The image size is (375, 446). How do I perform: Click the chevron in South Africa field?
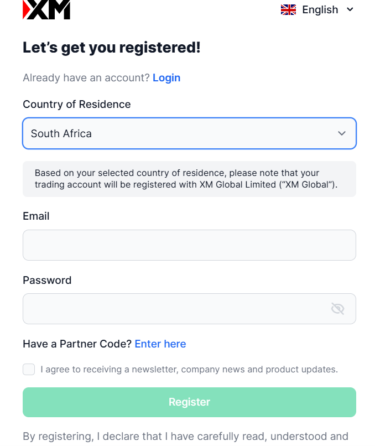pos(342,133)
